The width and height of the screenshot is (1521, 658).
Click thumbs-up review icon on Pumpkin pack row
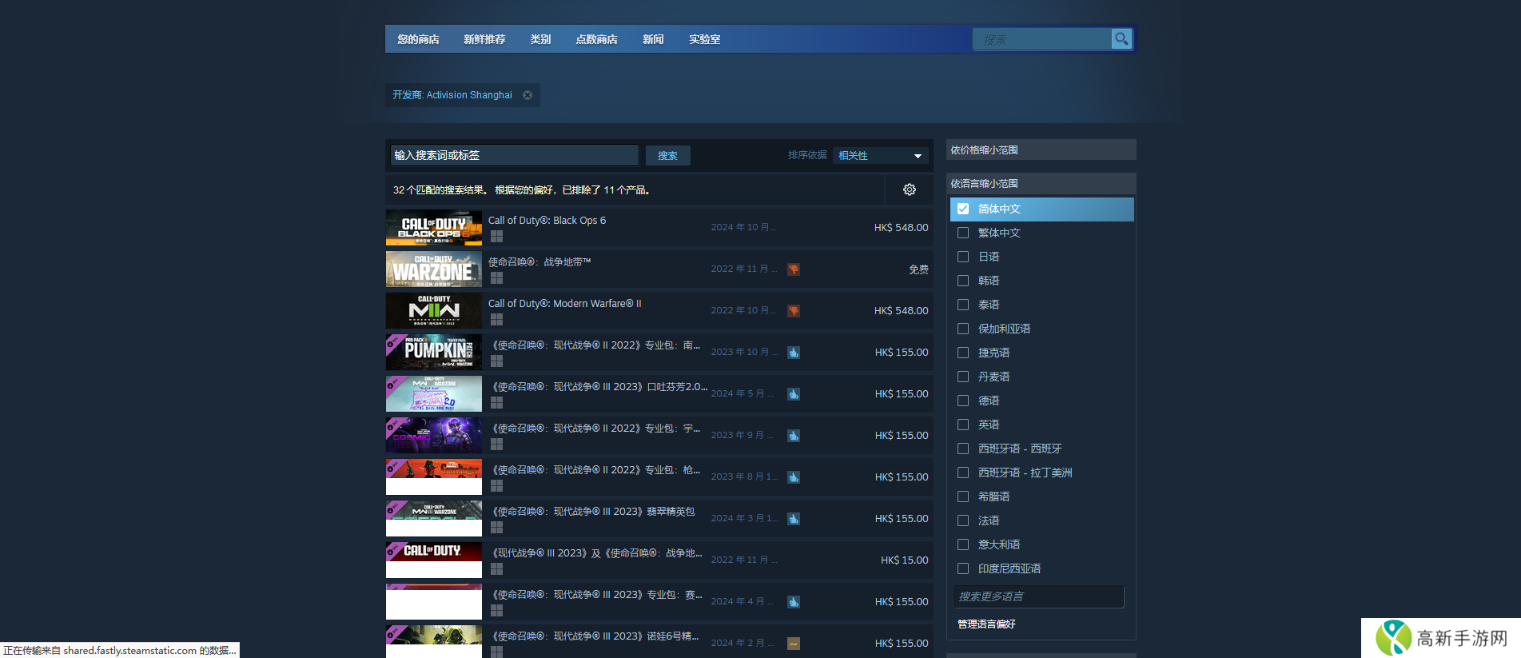tap(794, 353)
